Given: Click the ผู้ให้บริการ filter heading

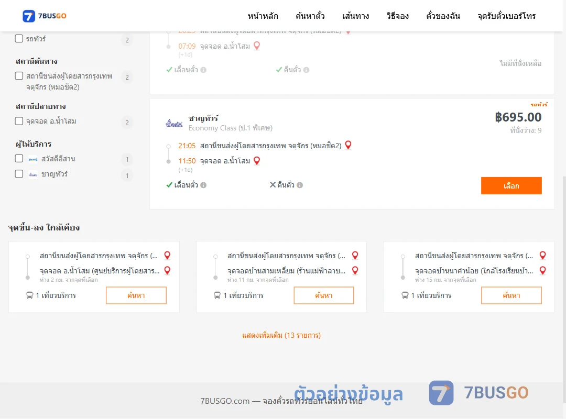Looking at the screenshot, I should [34, 144].
